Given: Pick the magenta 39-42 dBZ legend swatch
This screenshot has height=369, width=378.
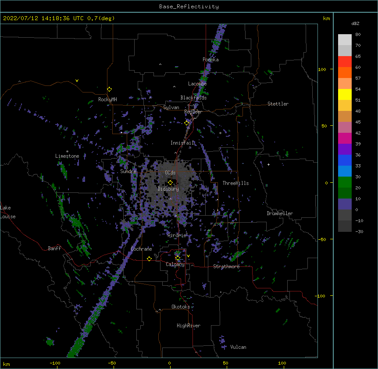Looking at the screenshot, I should (x=345, y=138).
